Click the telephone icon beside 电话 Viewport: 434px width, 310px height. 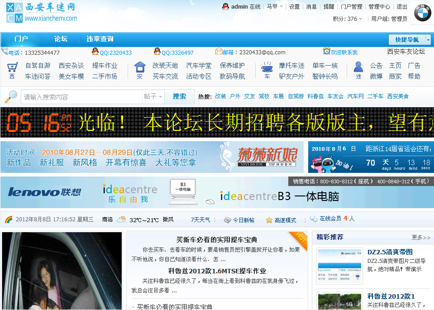[5, 51]
